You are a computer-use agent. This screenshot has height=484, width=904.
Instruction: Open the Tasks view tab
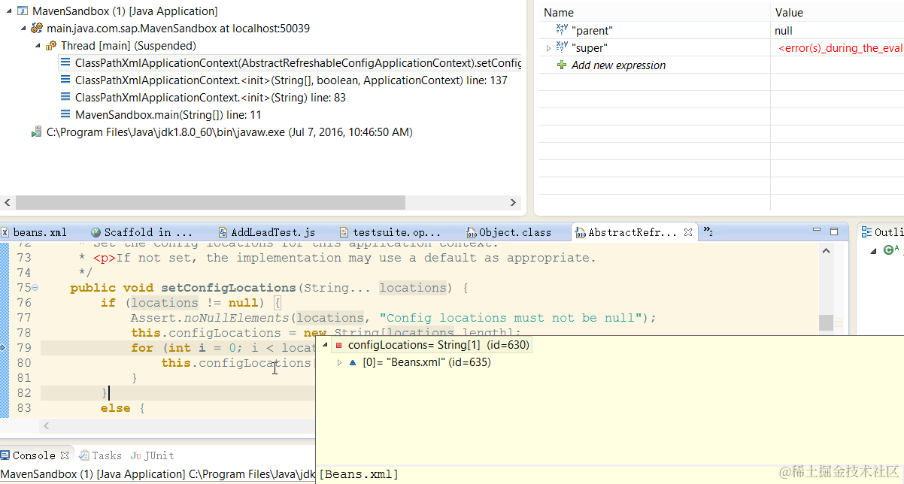coord(101,455)
